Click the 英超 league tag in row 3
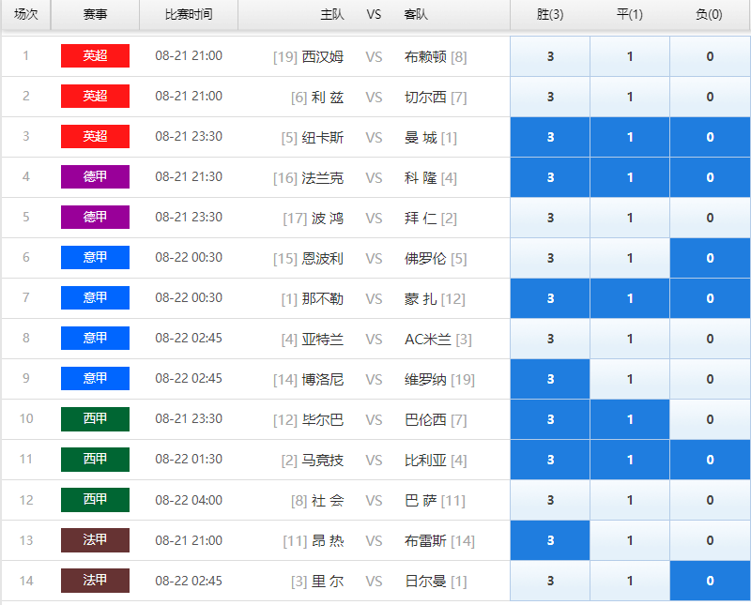This screenshot has height=605, width=751. (95, 136)
